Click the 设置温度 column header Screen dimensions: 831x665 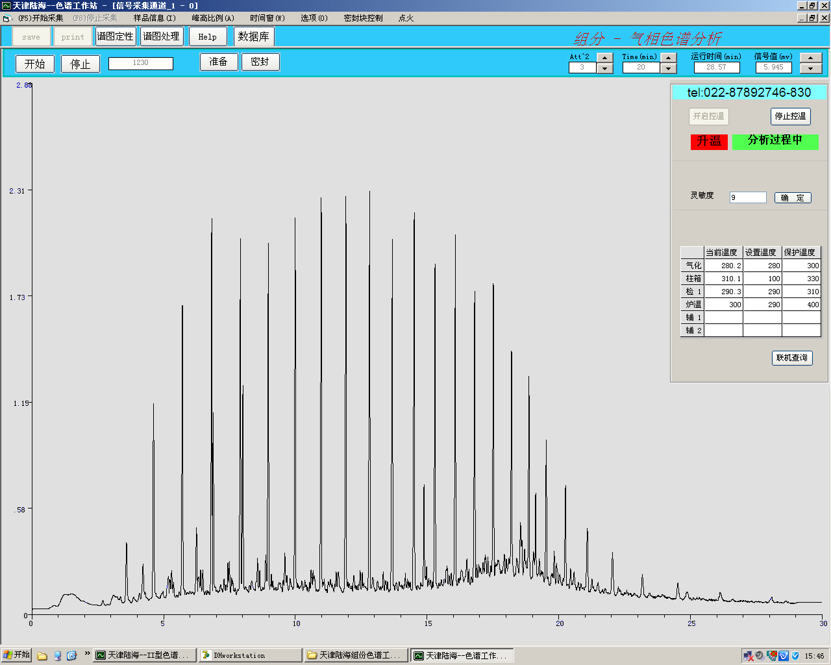click(762, 253)
